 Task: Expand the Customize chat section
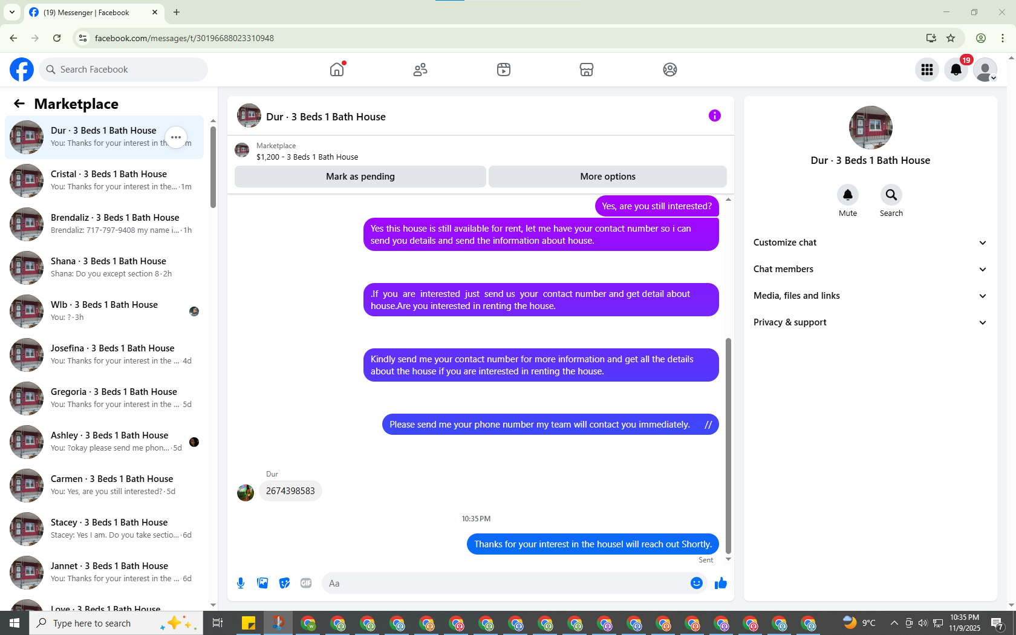(x=870, y=243)
